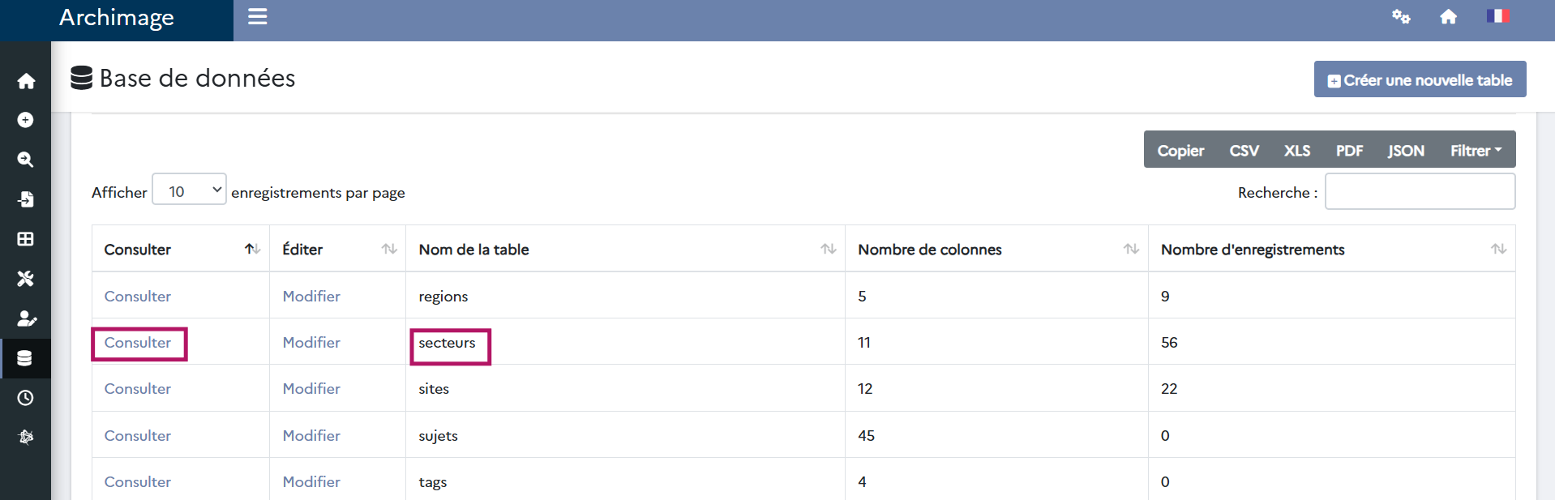The width and height of the screenshot is (1555, 500).
Task: Open the plus-circle add icon in sidebar
Action: click(26, 120)
